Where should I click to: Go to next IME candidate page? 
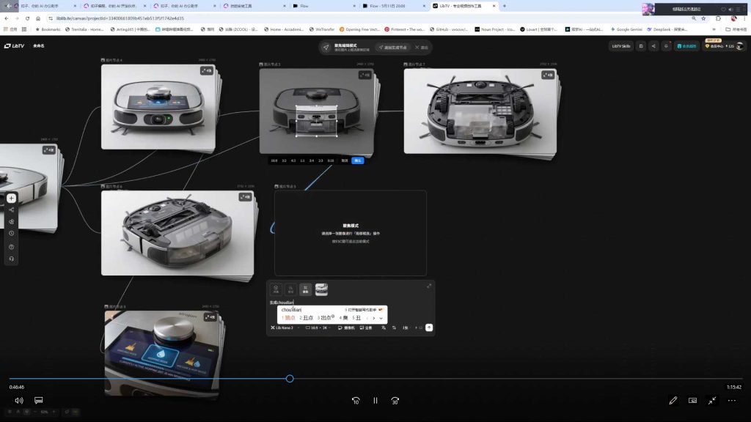click(x=374, y=318)
